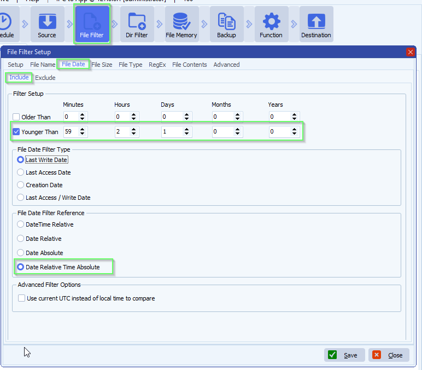
Task: Select Date Absolute reference
Action: pyautogui.click(x=20, y=253)
